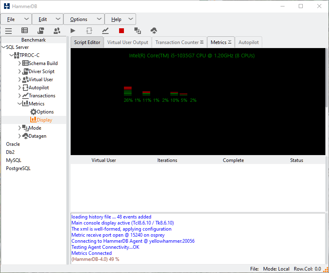Click the icon on Transaction Counter tab
Image resolution: width=329 pixels, height=273 pixels.
click(202, 42)
